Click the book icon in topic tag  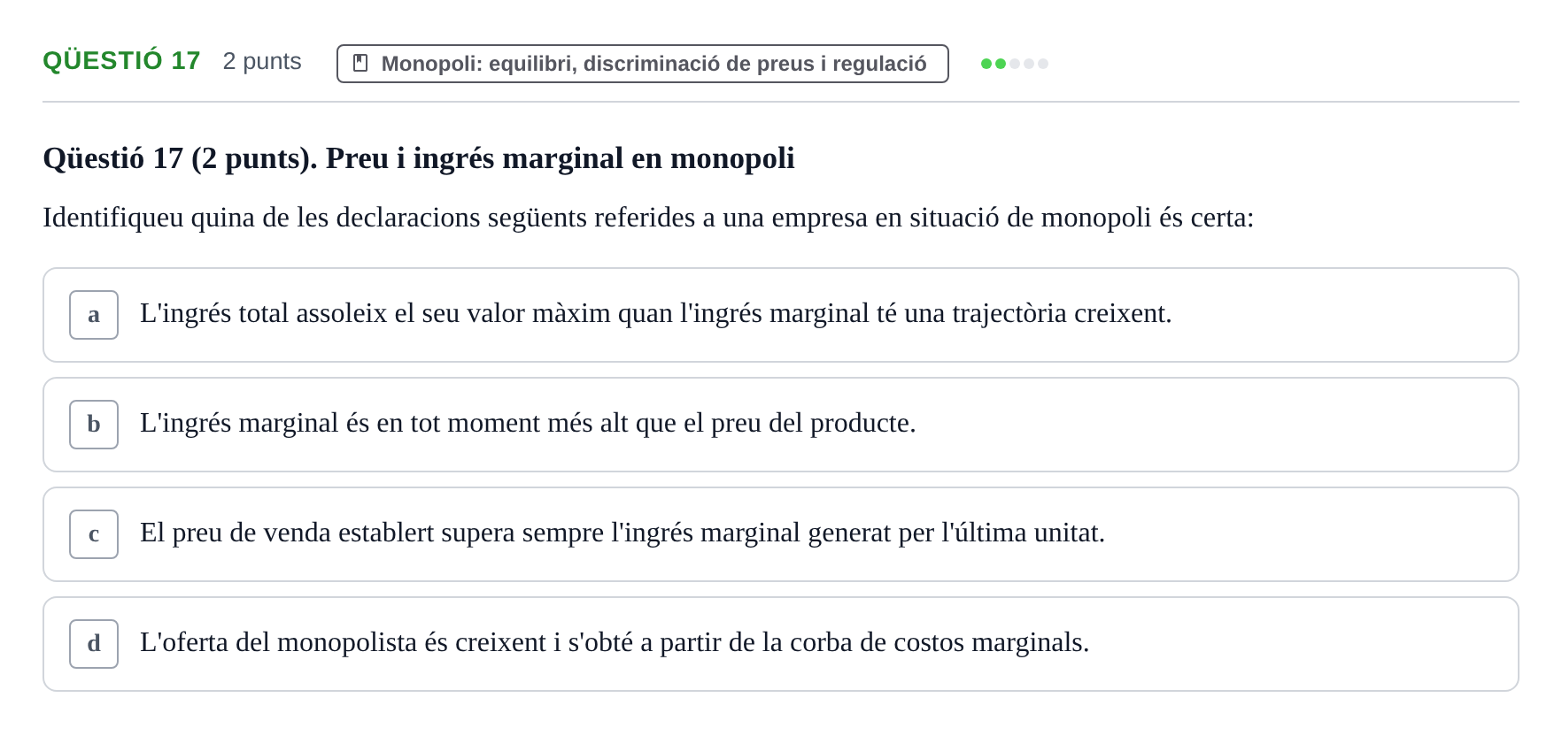(x=360, y=63)
